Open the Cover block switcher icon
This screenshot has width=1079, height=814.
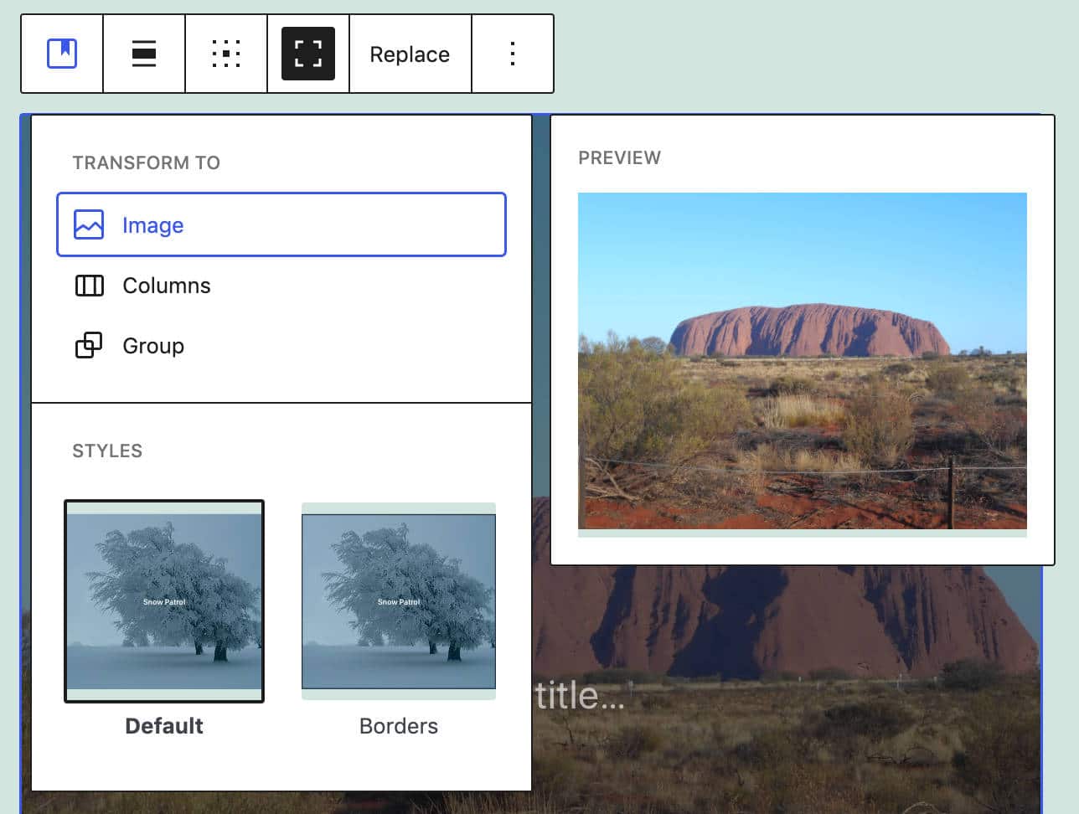[x=60, y=53]
